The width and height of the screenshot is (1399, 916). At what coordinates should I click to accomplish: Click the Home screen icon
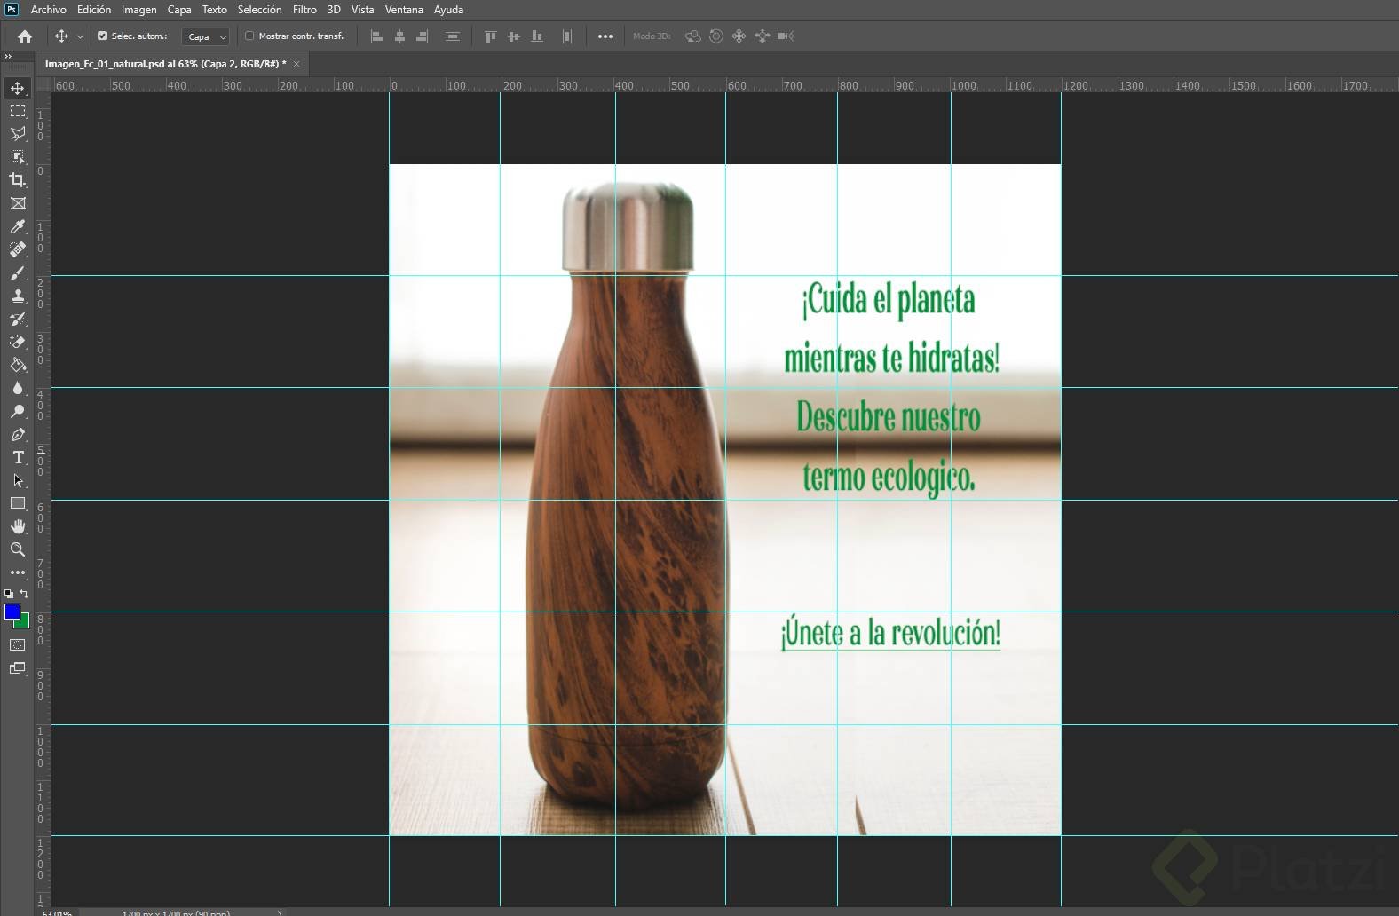[25, 36]
